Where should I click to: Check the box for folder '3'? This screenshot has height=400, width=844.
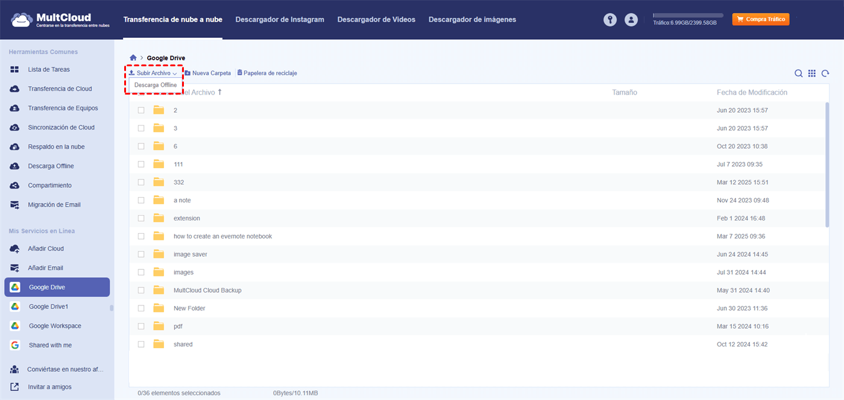click(141, 128)
